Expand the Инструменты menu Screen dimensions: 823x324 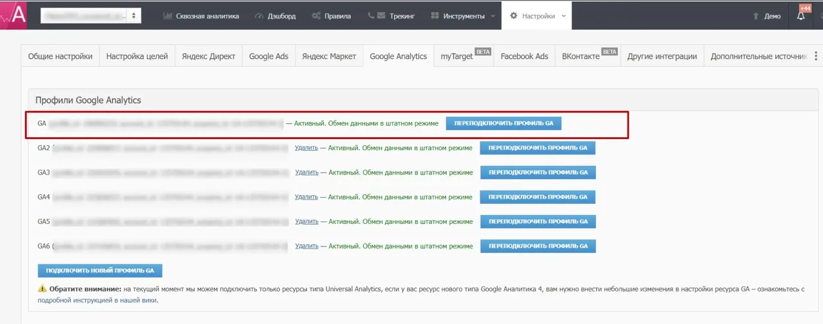[463, 16]
